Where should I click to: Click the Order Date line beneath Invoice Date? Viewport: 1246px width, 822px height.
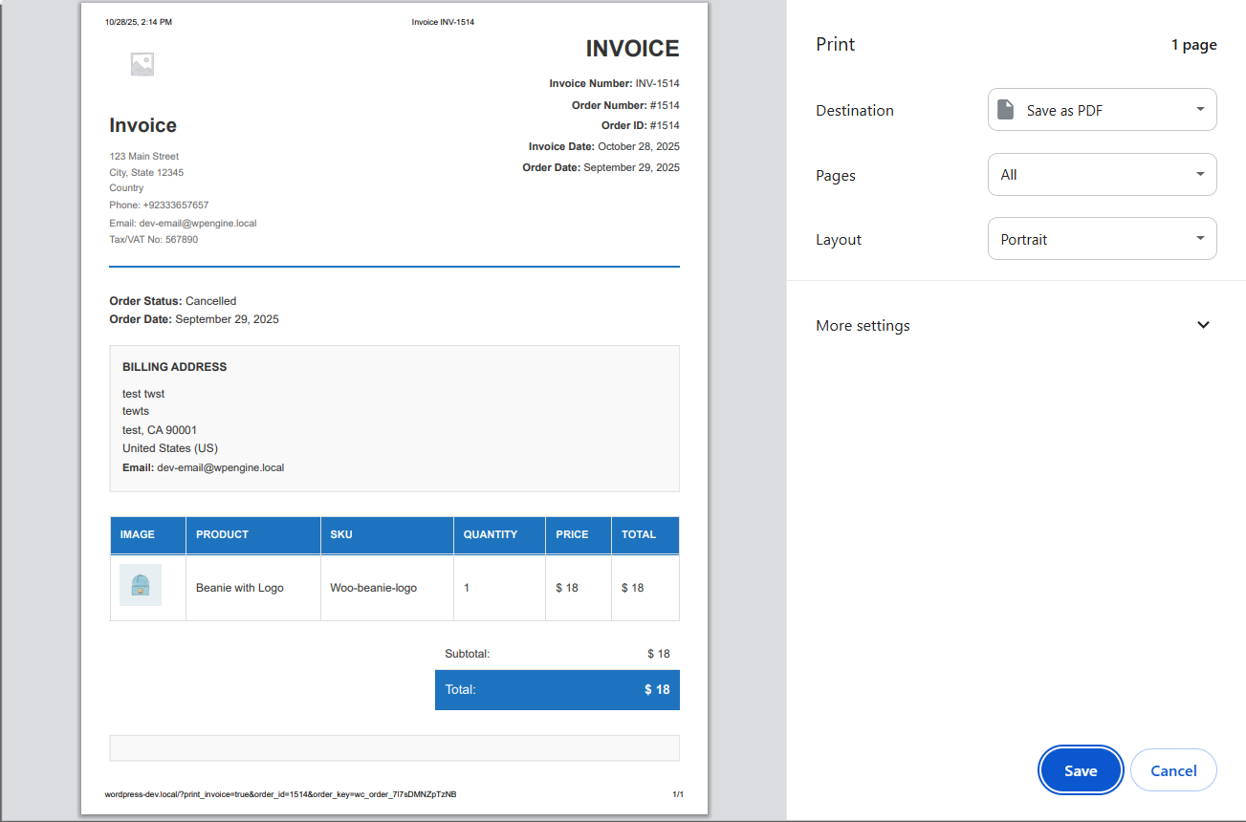[x=601, y=167]
